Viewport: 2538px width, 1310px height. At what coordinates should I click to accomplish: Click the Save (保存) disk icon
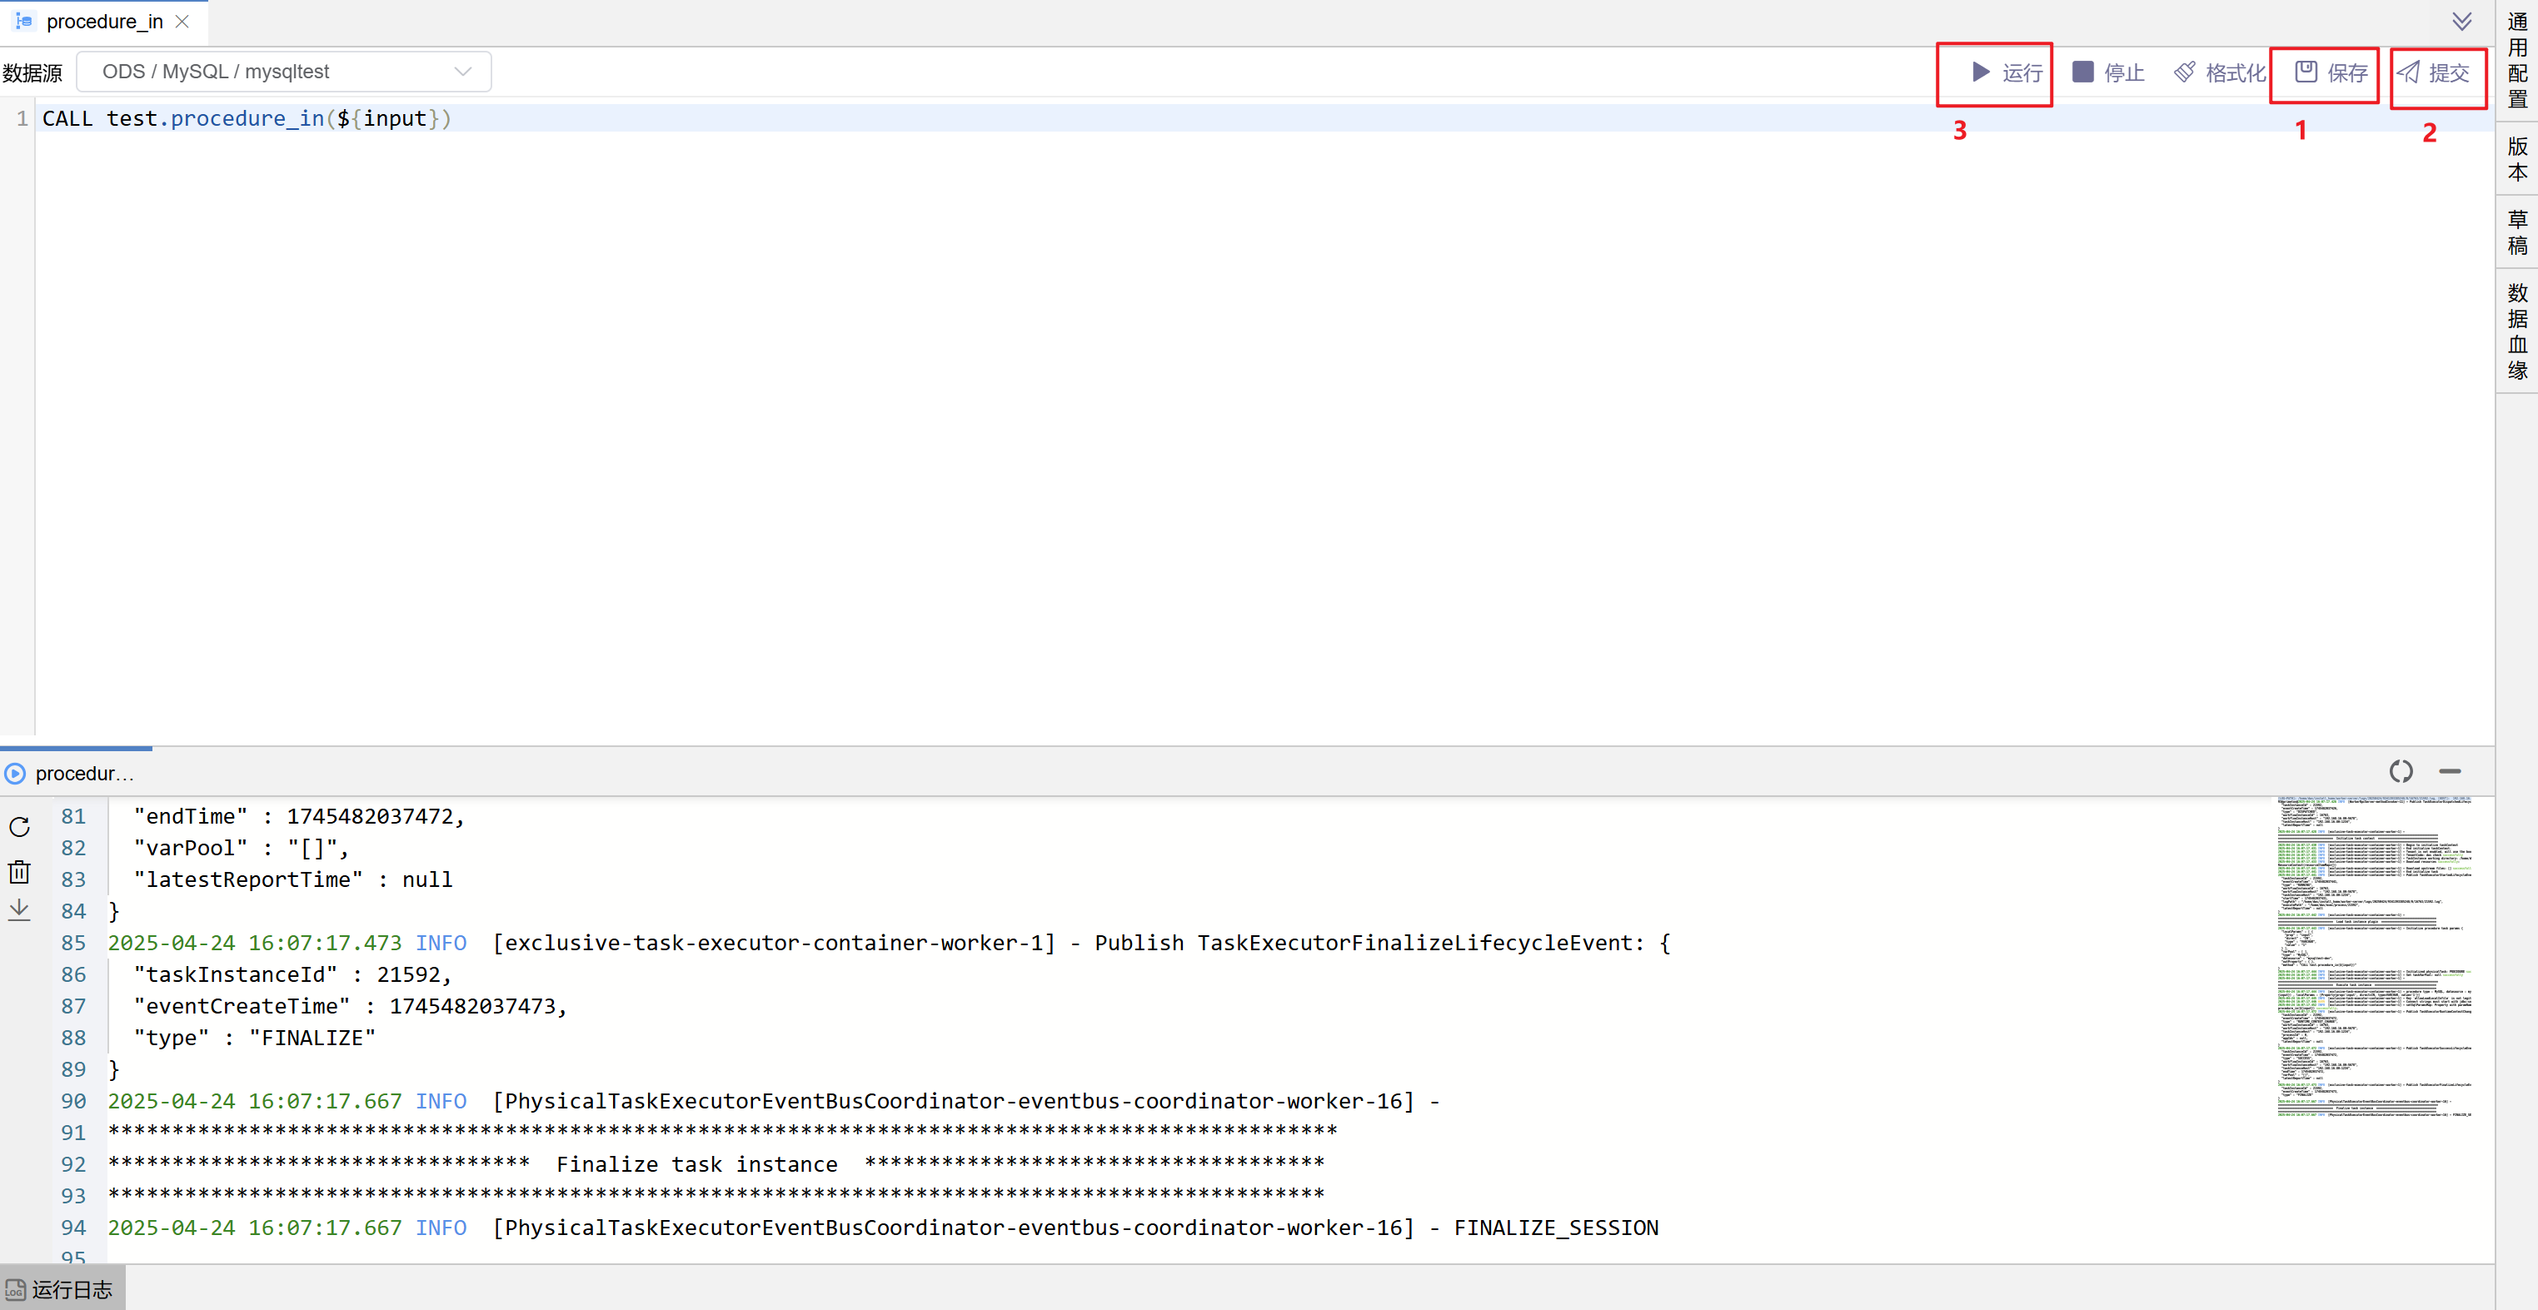pos(2306,72)
